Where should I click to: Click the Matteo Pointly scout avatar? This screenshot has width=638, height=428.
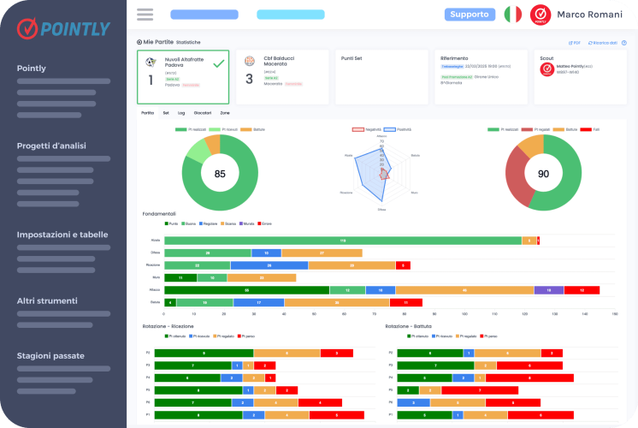(x=547, y=69)
